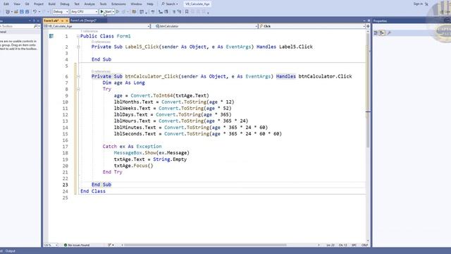451x254 pixels.
Task: Click the SPC indentation indicator
Action: click(x=354, y=245)
